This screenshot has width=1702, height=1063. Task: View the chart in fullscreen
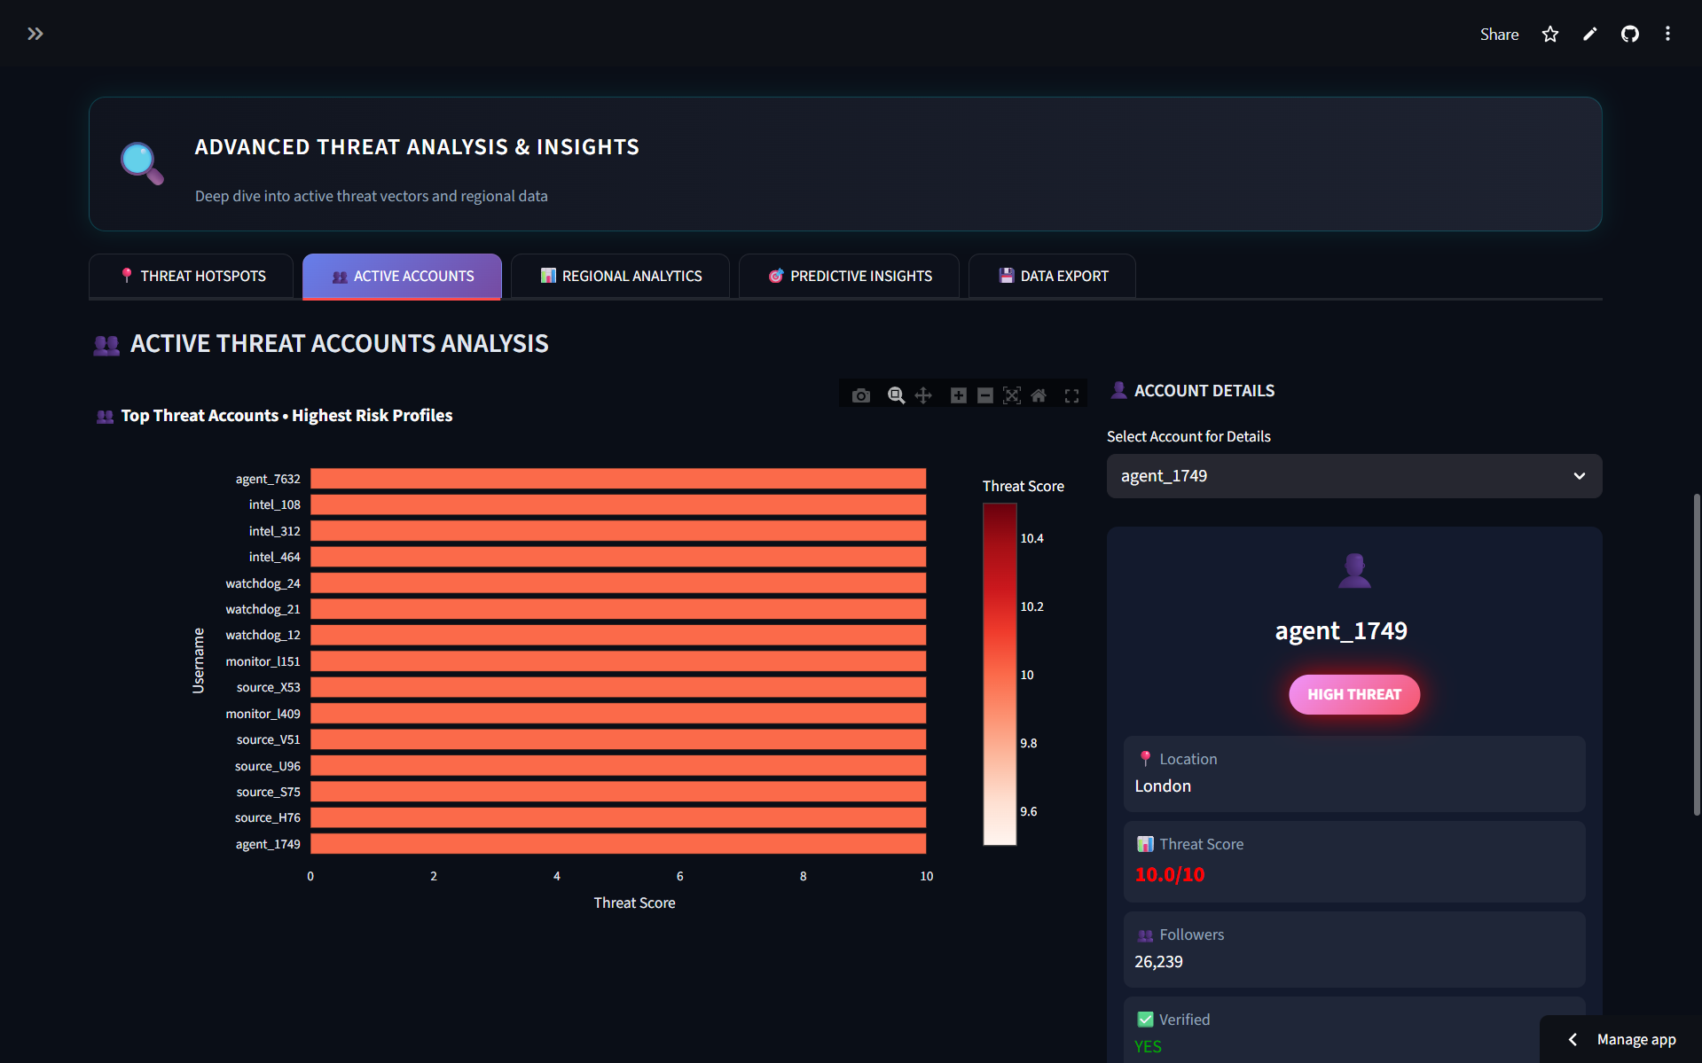pos(1072,395)
